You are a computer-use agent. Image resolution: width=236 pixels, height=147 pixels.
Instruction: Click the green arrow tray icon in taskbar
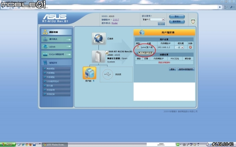click(x=178, y=144)
